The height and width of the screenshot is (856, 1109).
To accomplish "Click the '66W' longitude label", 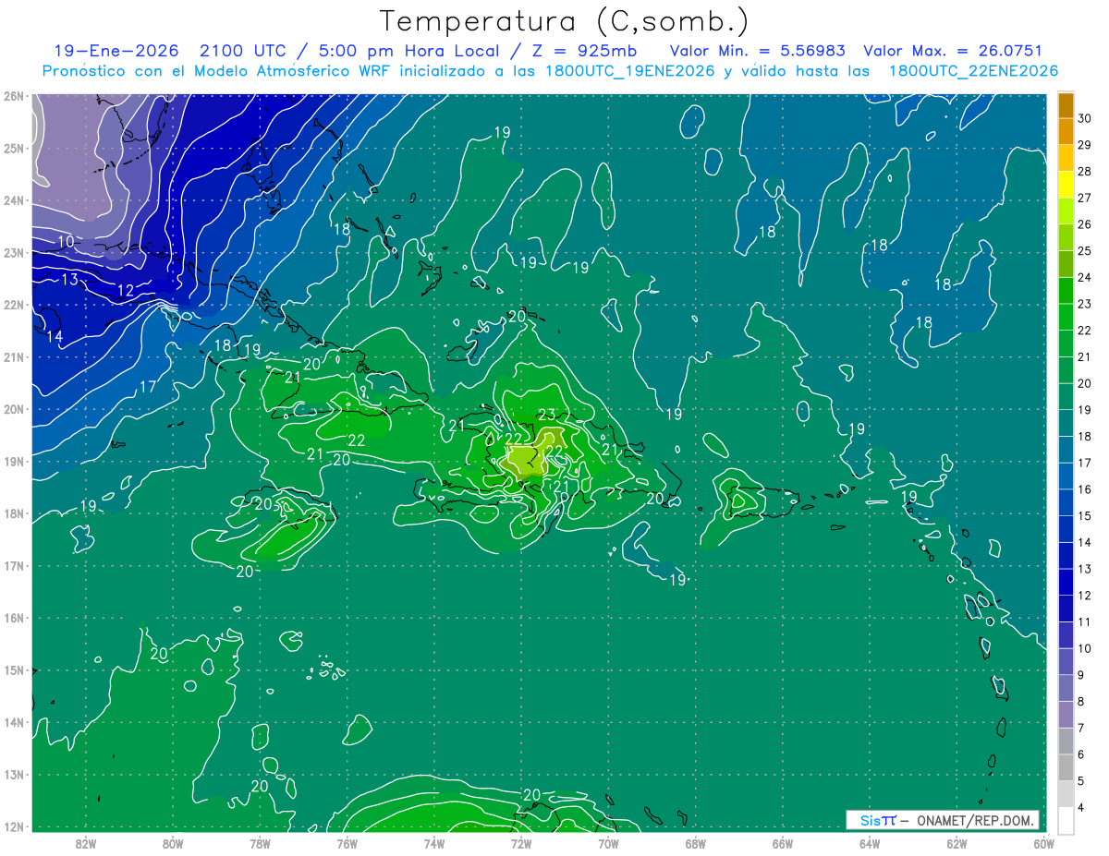I will point(783,843).
